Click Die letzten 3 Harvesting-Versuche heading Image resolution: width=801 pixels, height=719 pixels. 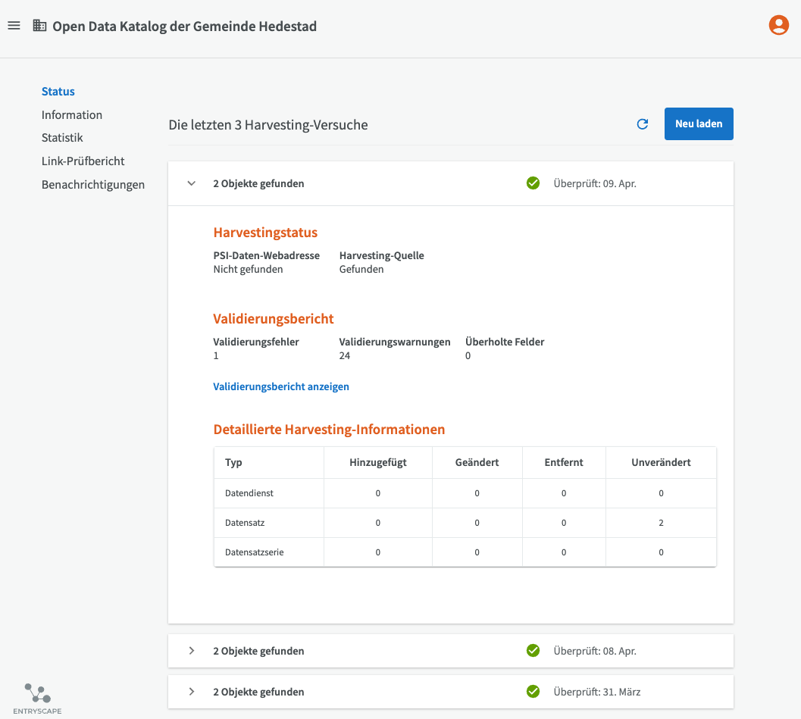268,125
